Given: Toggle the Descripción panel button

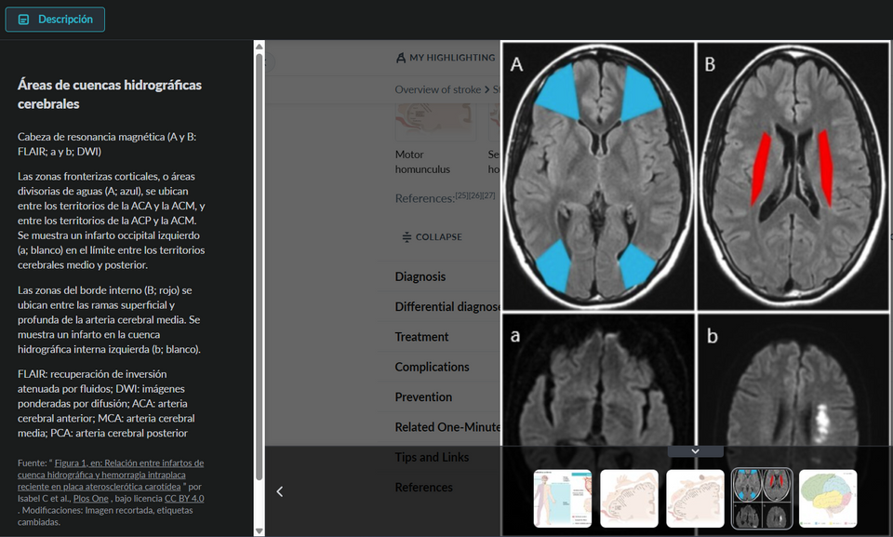Looking at the screenshot, I should [x=55, y=20].
